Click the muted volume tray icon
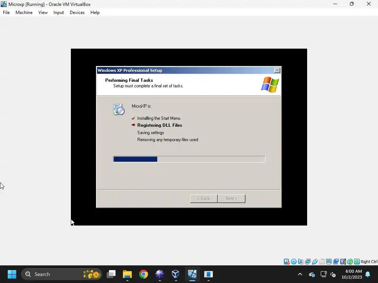 pyautogui.click(x=333, y=274)
